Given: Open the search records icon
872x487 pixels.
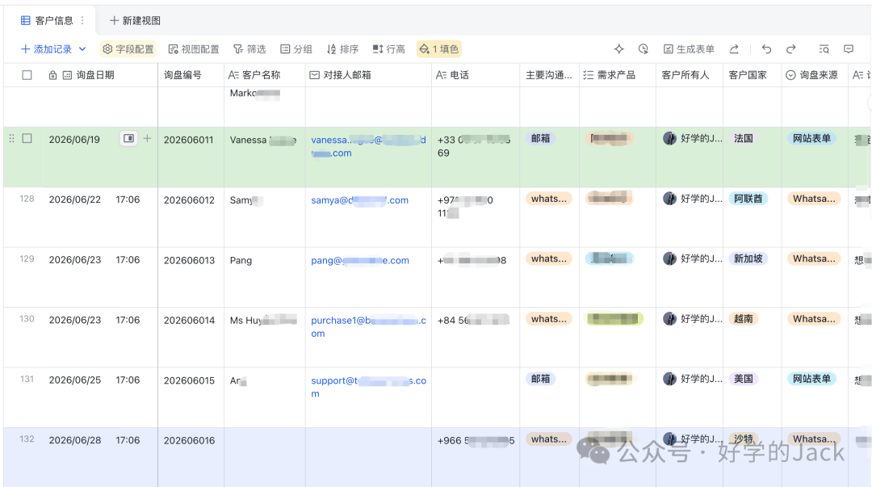Looking at the screenshot, I should tap(824, 49).
